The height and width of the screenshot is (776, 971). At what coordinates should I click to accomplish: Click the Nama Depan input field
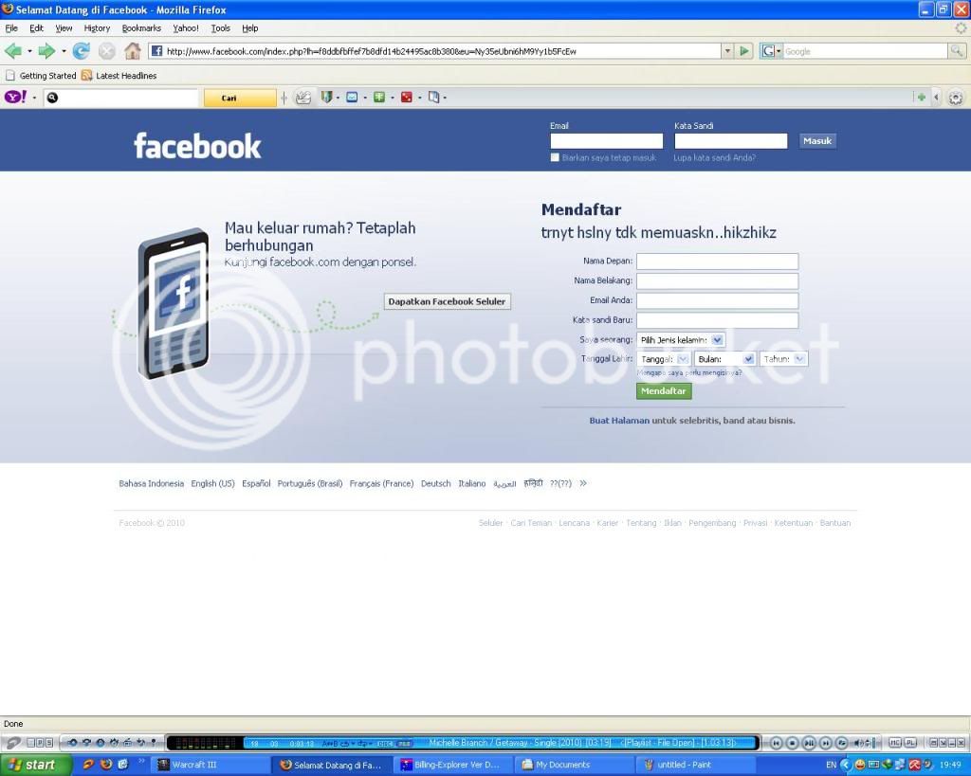tap(717, 262)
